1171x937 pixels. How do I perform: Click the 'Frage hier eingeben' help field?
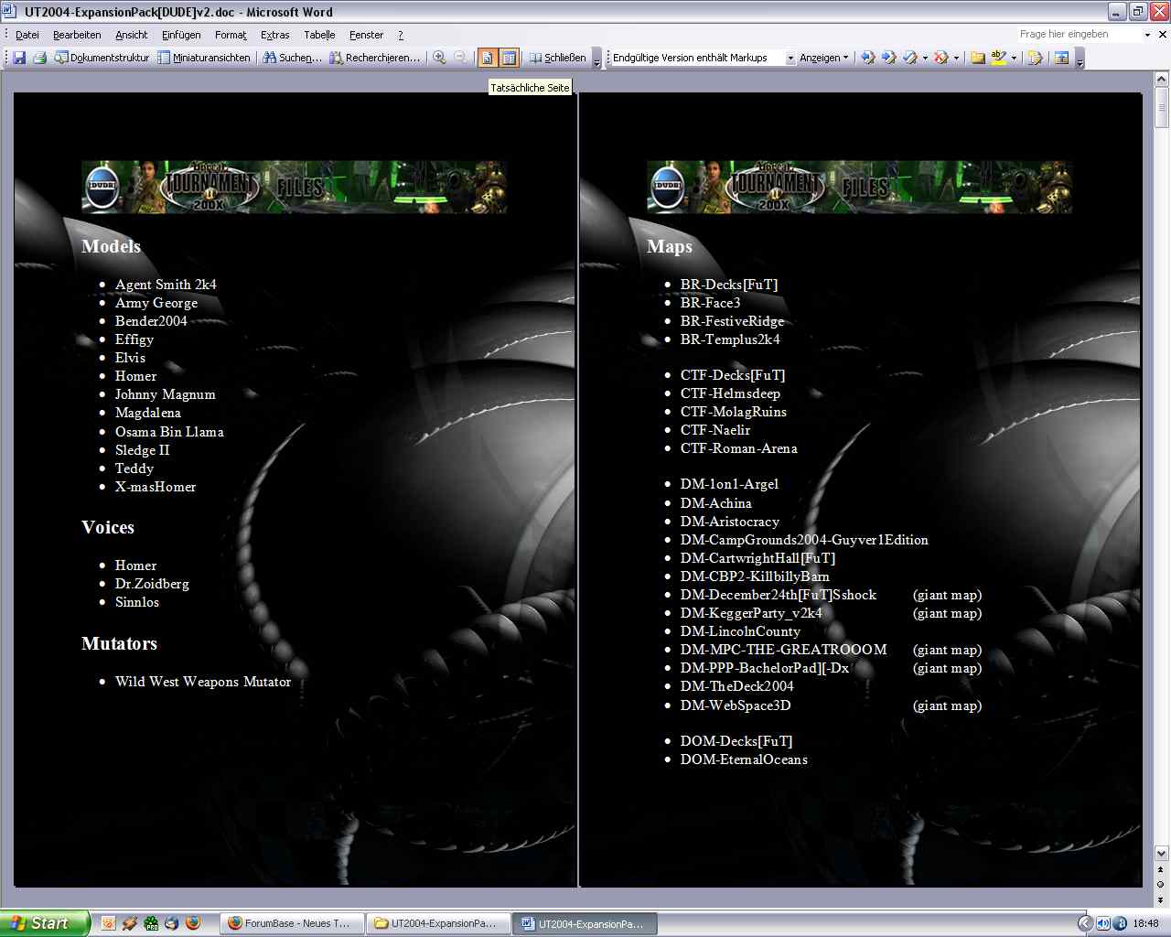[x=1078, y=34]
